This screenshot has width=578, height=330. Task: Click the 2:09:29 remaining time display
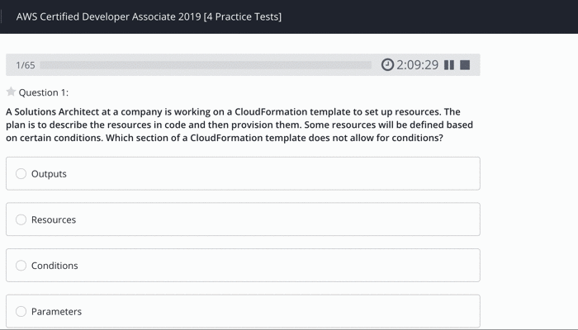tap(417, 65)
